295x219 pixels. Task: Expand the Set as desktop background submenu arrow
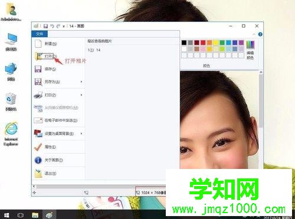[x=81, y=134]
